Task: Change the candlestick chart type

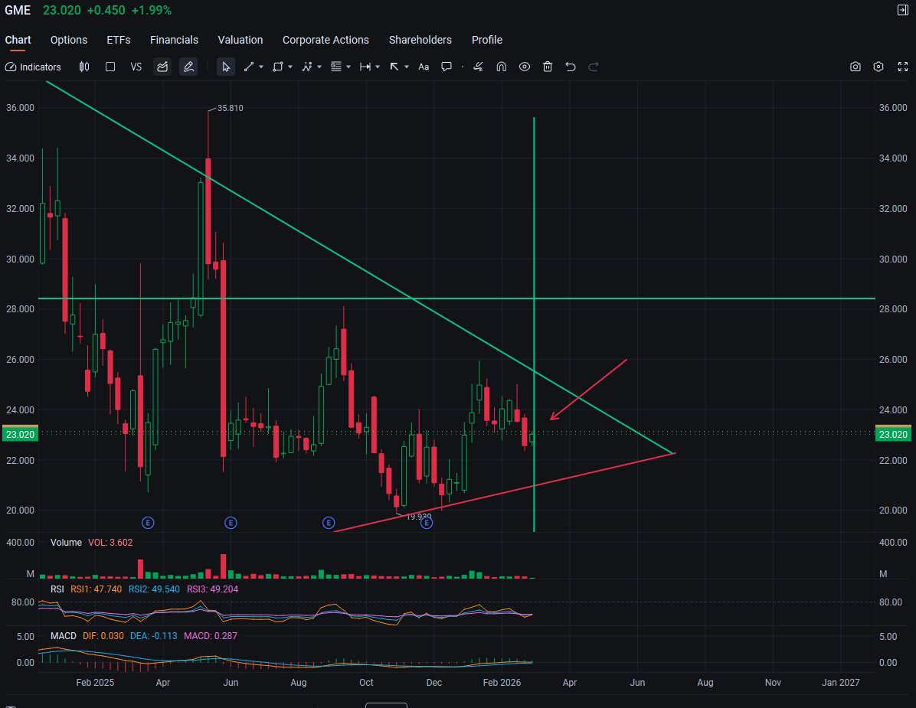Action: [84, 67]
